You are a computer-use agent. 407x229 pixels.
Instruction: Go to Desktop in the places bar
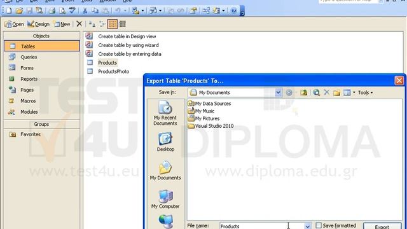tap(165, 142)
